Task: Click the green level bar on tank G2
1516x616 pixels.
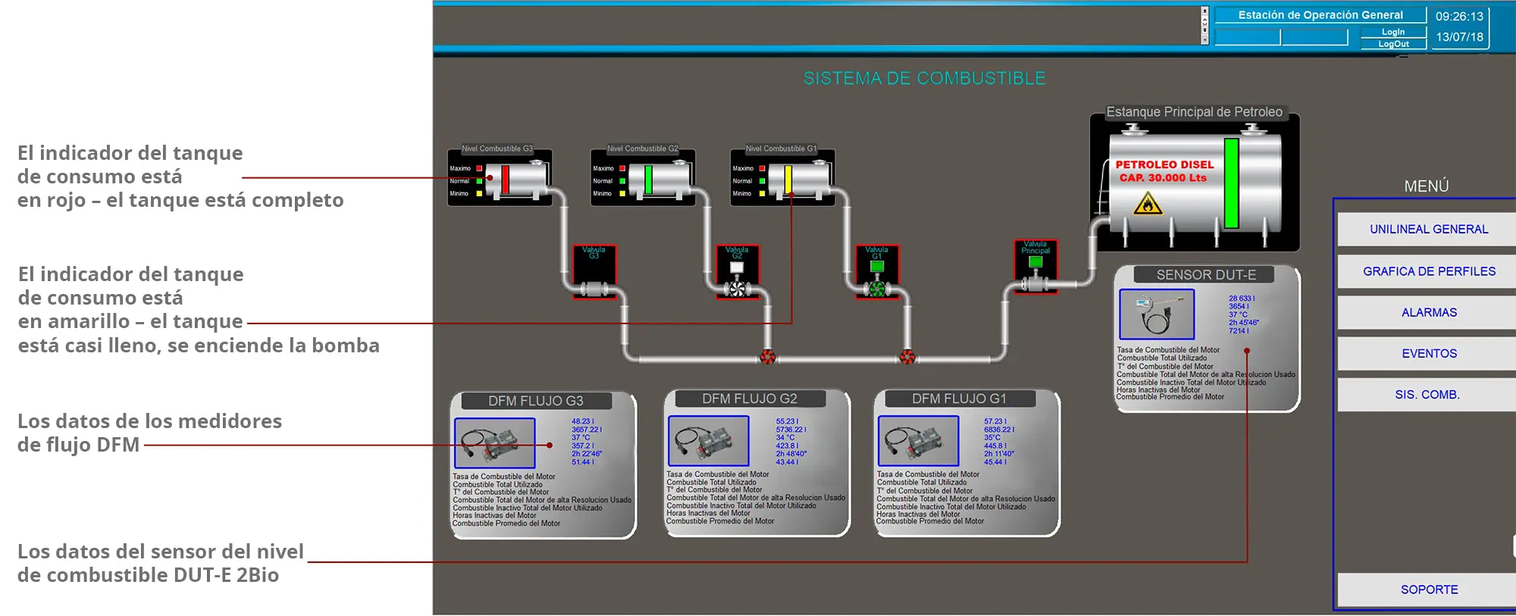Action: (648, 180)
